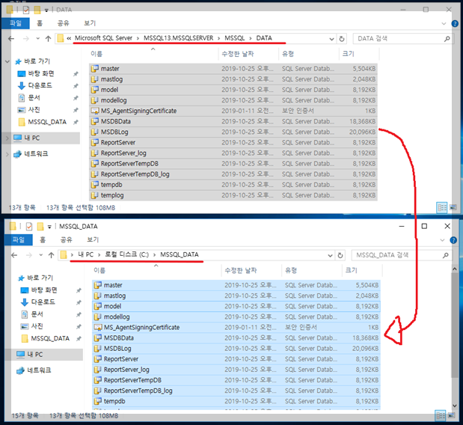Switch to details view in MSSQL_DATA window
Screen dimensions: 463x425
[x=441, y=416]
